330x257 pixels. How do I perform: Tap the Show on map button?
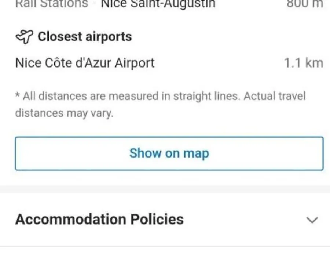point(169,153)
